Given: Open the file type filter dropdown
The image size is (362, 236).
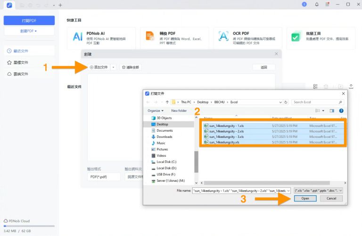Looking at the screenshot, I should [318, 191].
